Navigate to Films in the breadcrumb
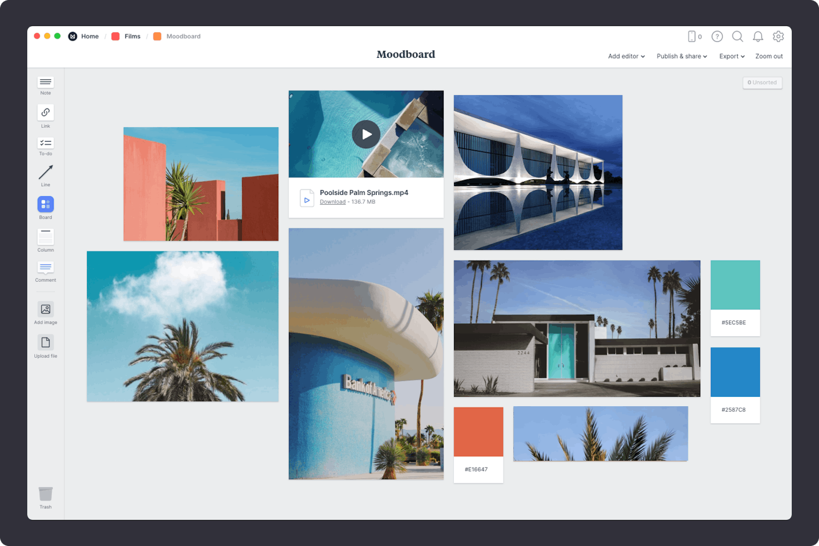Screen dimensions: 819x546 point(132,36)
